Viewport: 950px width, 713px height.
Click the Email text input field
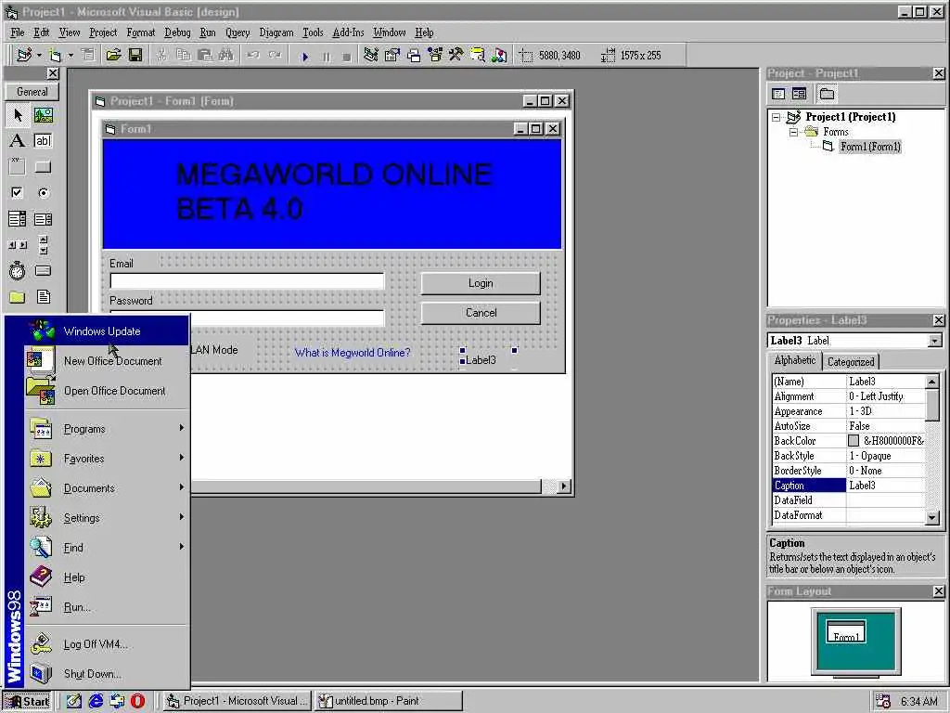247,280
